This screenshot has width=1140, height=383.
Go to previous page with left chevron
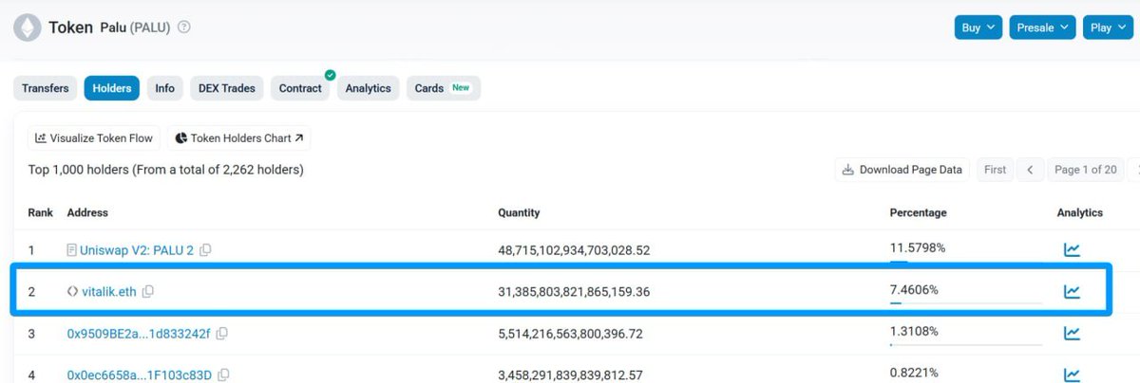(1030, 170)
